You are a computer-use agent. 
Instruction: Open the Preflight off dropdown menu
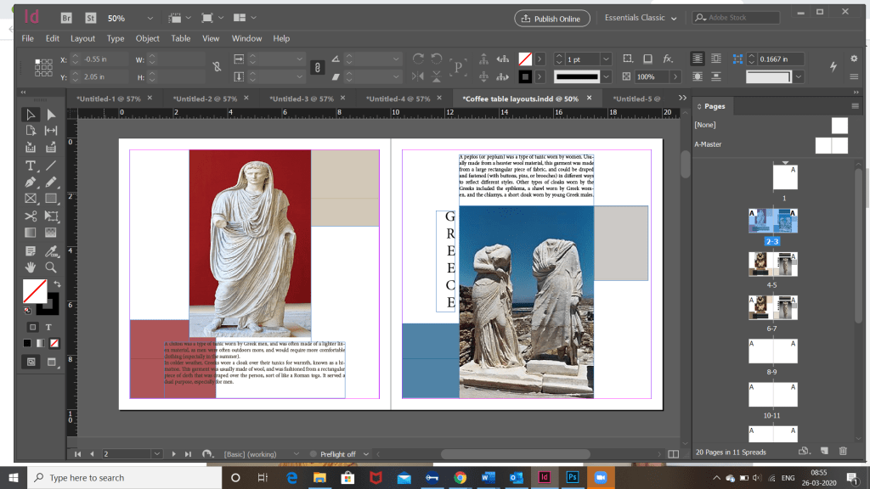364,454
